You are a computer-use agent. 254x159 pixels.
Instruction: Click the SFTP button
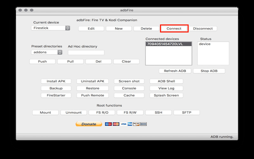[187, 113]
